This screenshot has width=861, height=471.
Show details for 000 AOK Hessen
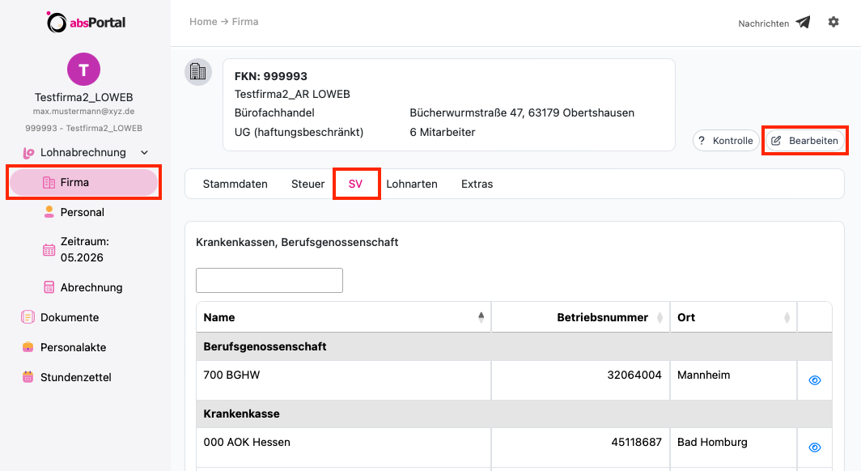coord(815,448)
